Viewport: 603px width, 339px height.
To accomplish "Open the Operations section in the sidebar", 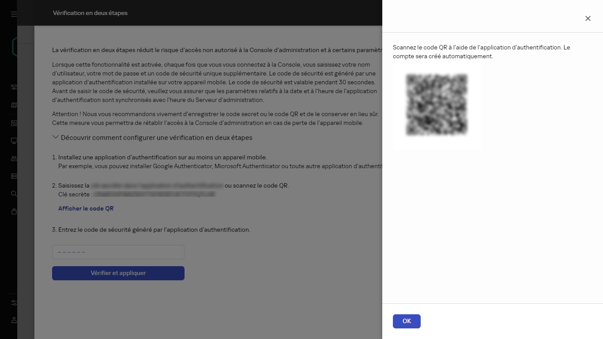I will (x=14, y=176).
